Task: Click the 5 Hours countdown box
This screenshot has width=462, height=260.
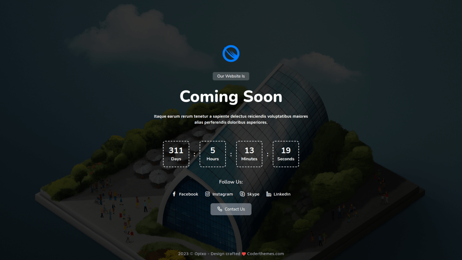Action: pos(213,154)
